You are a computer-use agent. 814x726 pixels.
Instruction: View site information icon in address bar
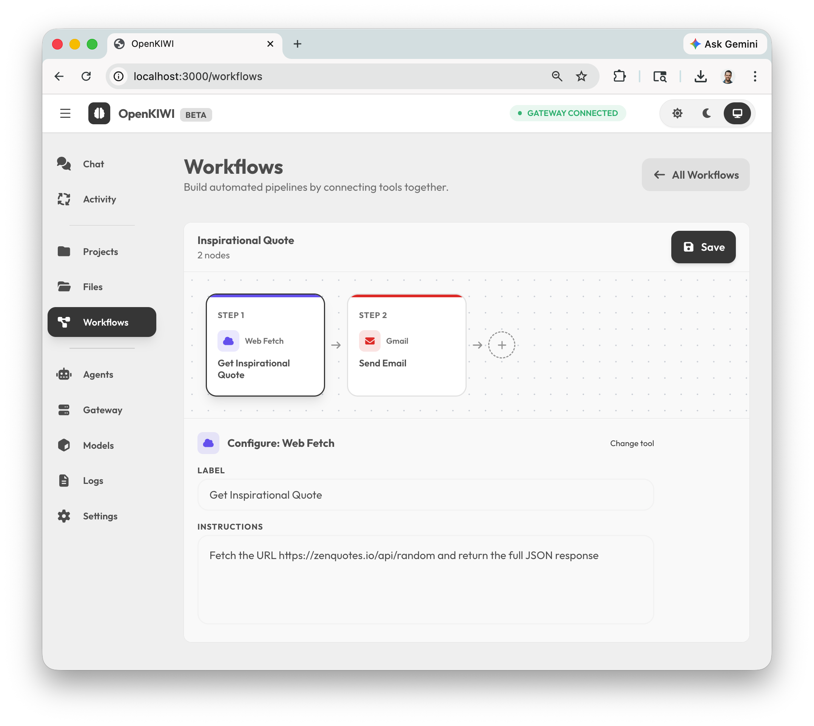point(119,76)
